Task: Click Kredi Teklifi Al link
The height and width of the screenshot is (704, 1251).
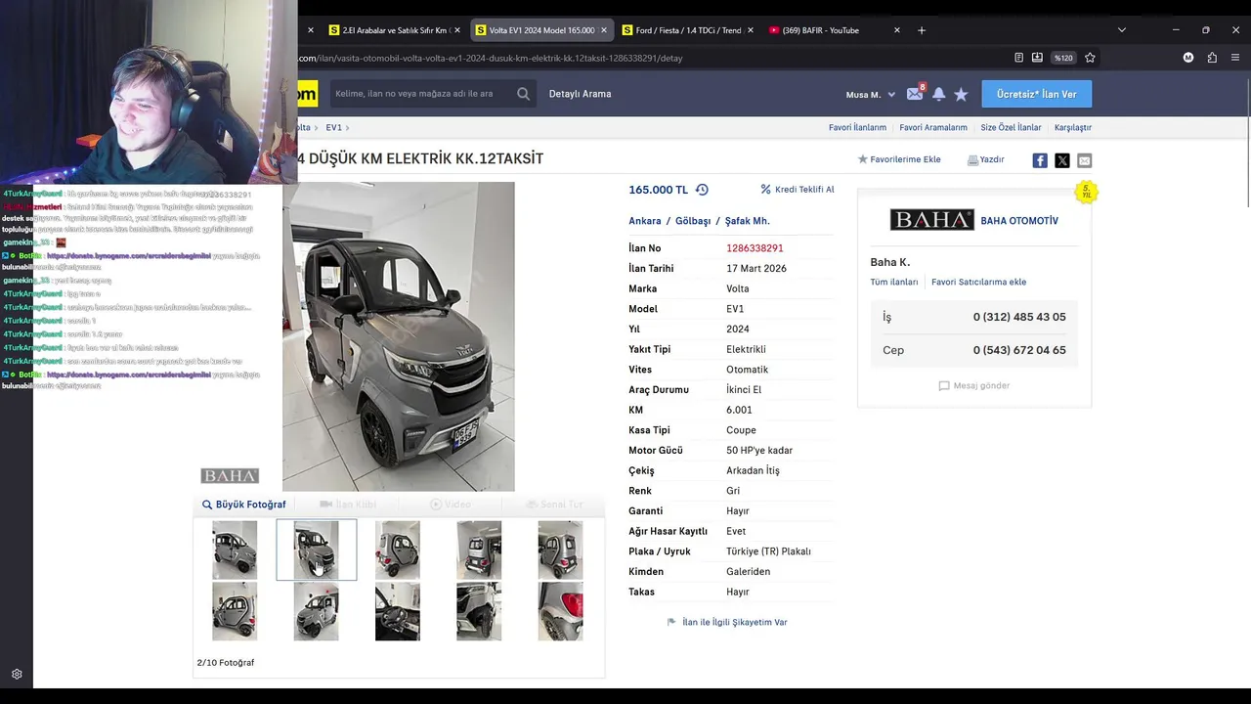Action: click(798, 190)
